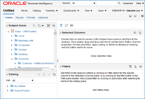Viewport: 145px width, 99px height.
Task: Open the Catalog List dropdown
Action: click(x=23, y=80)
